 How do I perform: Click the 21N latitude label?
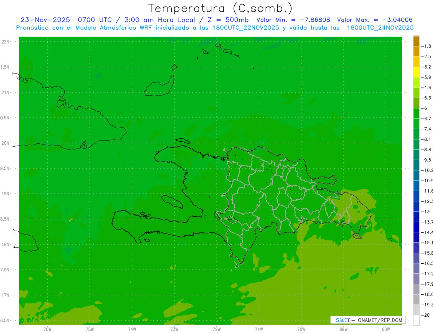click(6, 92)
